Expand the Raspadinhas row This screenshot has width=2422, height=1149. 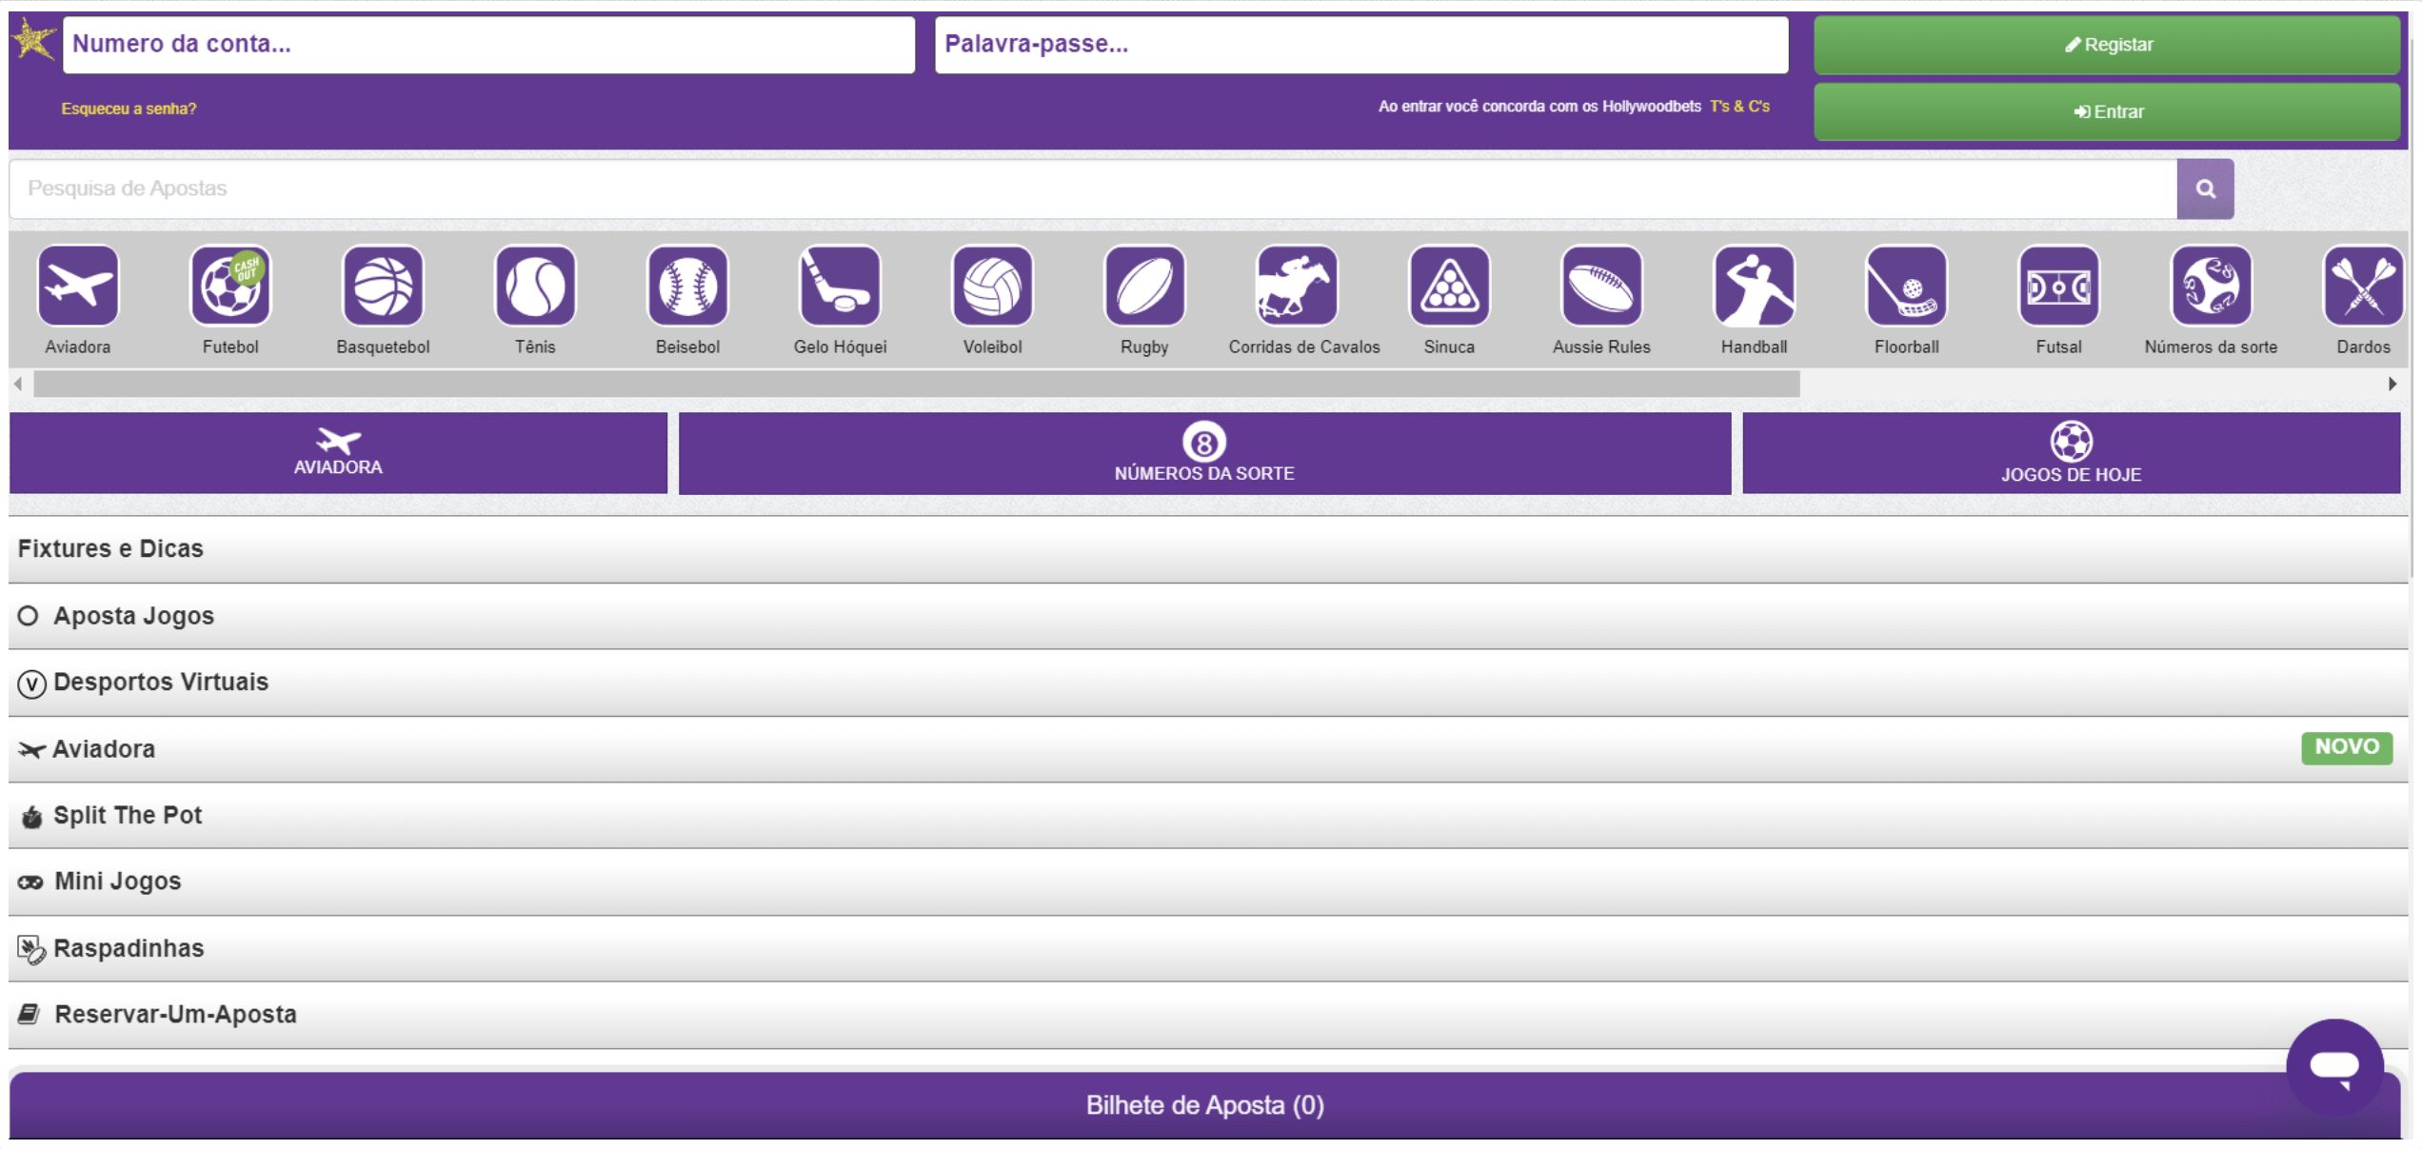tap(1208, 949)
